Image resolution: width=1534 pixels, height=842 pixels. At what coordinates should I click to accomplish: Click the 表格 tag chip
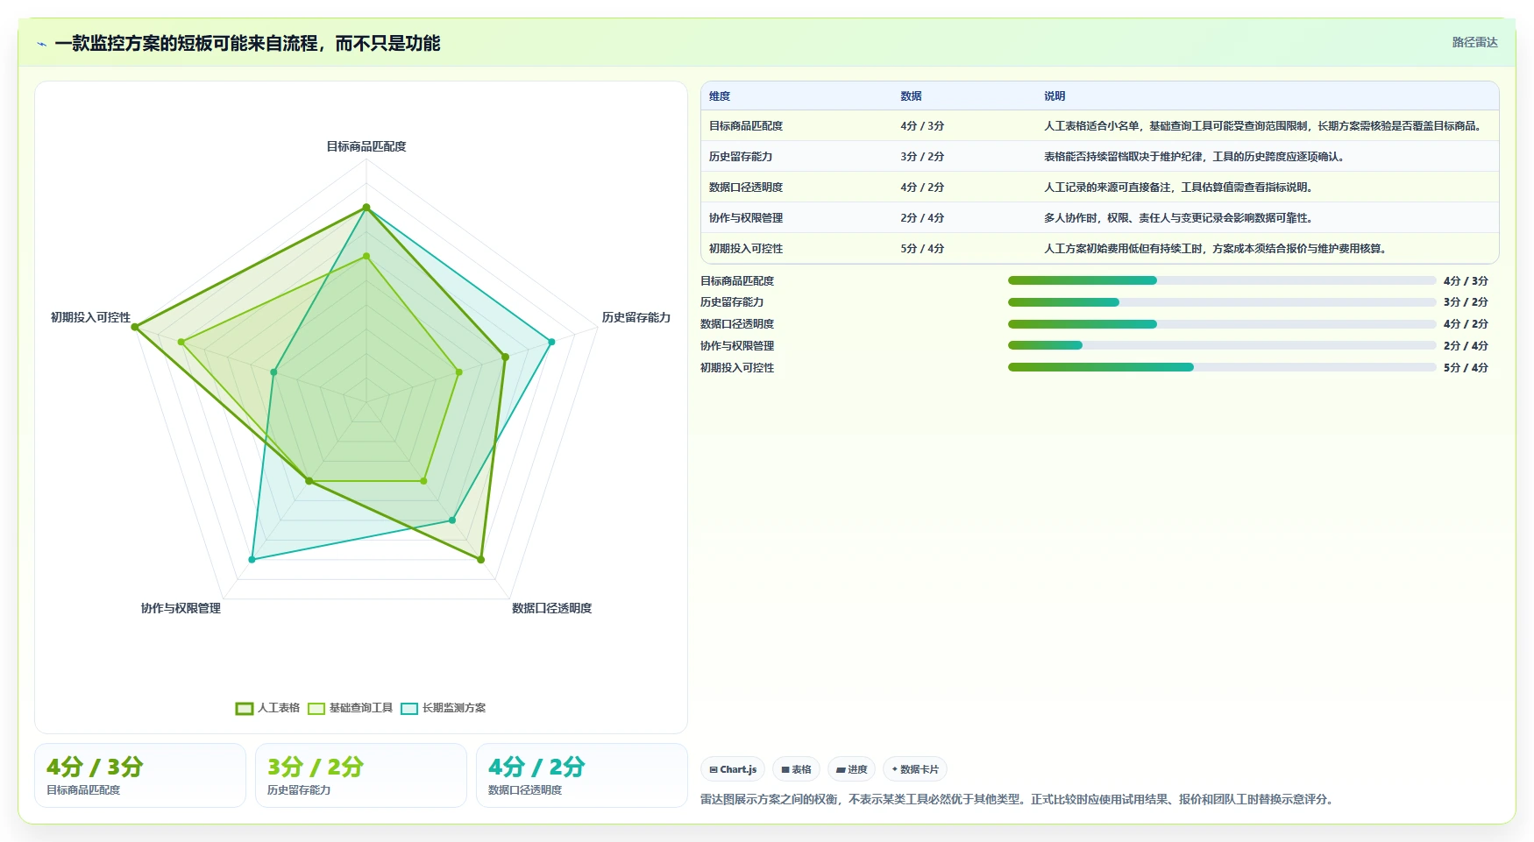coord(796,769)
